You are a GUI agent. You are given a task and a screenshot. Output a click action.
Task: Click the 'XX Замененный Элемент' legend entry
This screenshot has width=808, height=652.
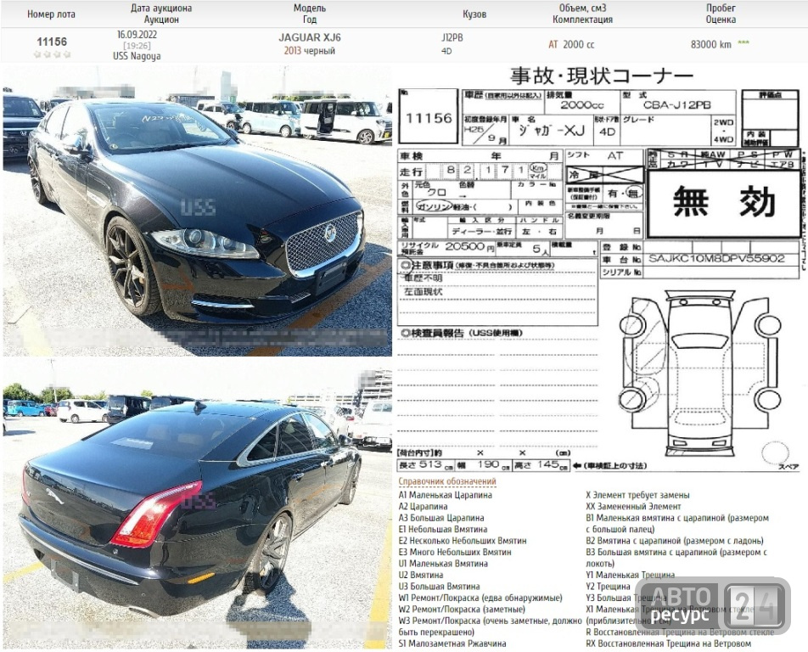coord(633,506)
